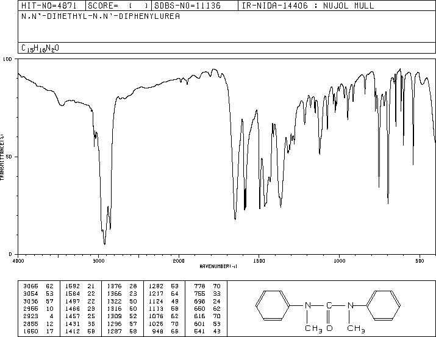Screen dimensions: 436x337
Task: Click the 1322 peak entry in table
Action: pos(122,301)
